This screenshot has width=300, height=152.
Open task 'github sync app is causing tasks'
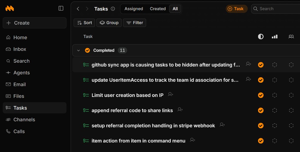click(x=166, y=65)
